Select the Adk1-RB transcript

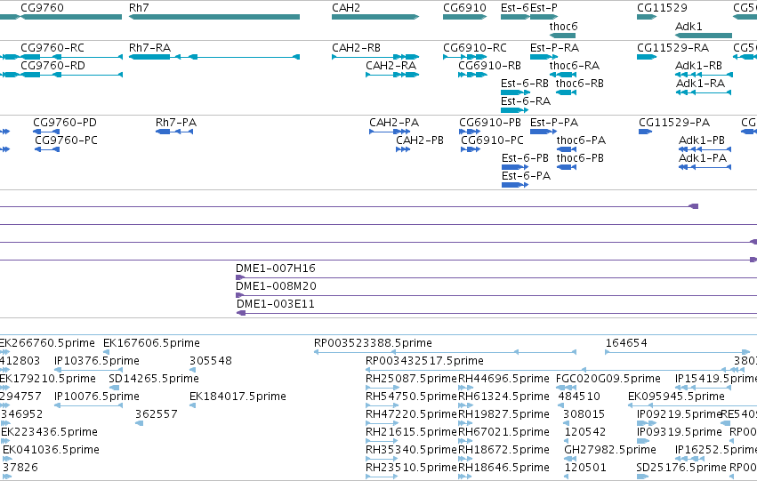point(704,75)
